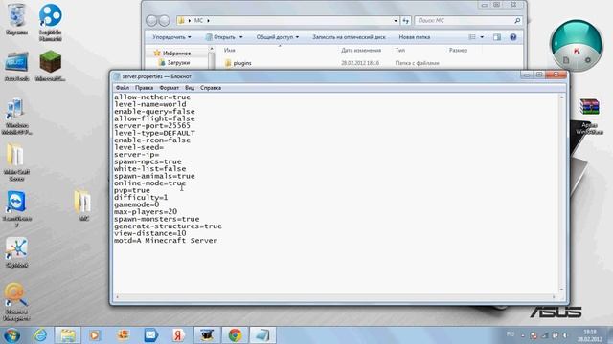Click the RU language indicator in the tray
Screen dimensions: 613x344
511,334
